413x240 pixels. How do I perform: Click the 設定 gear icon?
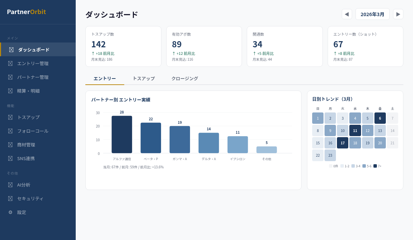tap(10, 212)
